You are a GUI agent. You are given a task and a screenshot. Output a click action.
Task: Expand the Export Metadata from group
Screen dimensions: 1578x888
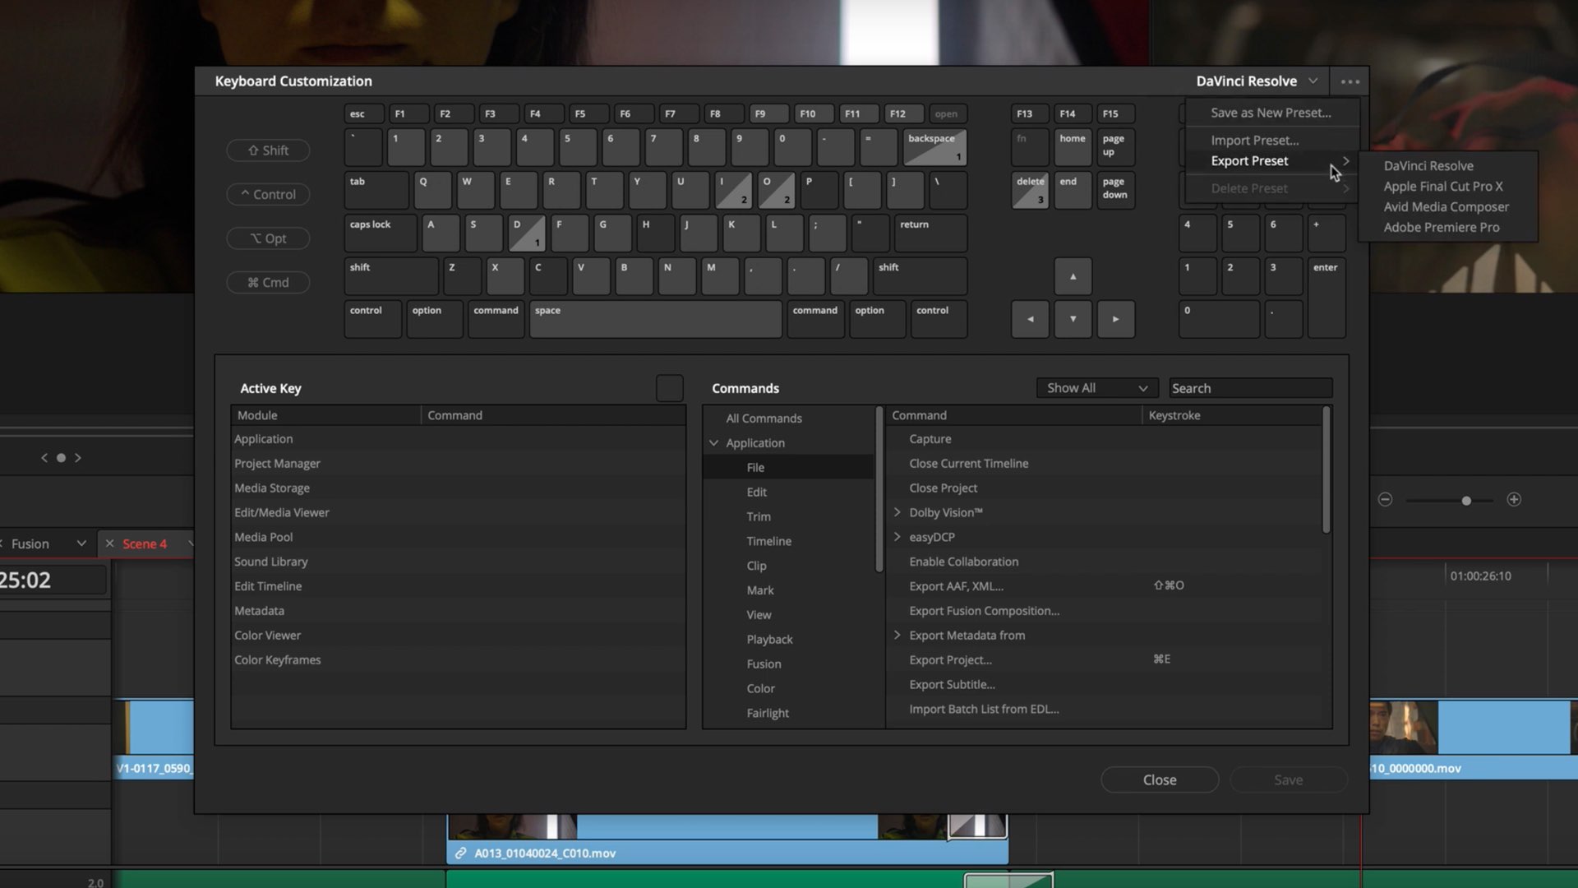tap(897, 636)
